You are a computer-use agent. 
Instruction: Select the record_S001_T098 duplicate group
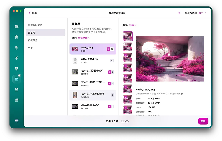pos(93,83)
